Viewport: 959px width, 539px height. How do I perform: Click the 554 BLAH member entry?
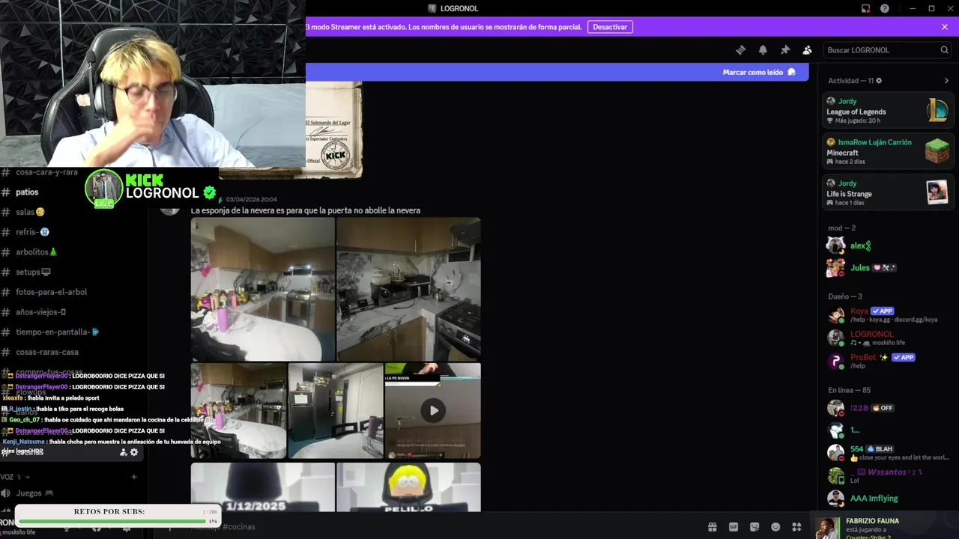tap(888, 452)
